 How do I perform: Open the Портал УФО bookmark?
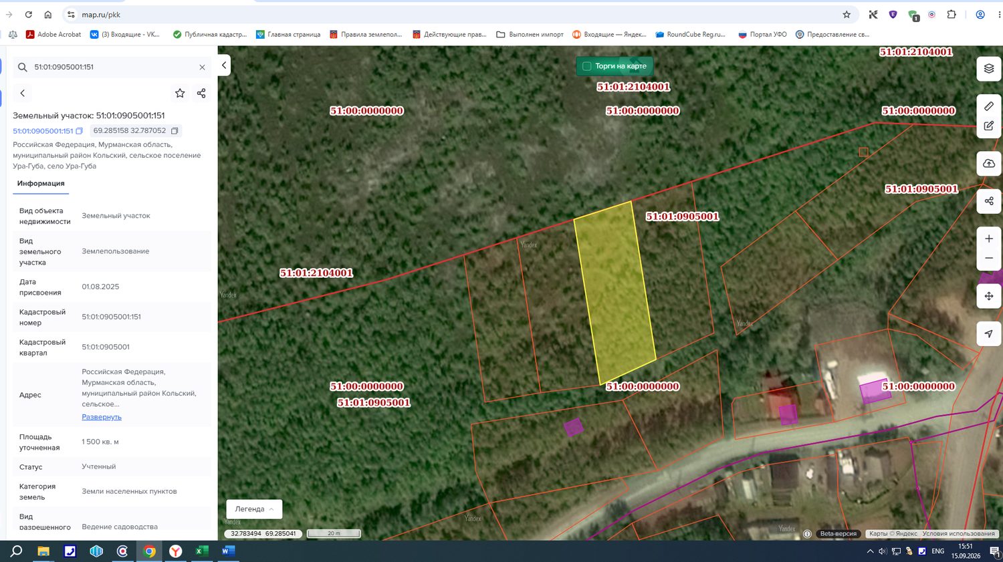coord(762,34)
